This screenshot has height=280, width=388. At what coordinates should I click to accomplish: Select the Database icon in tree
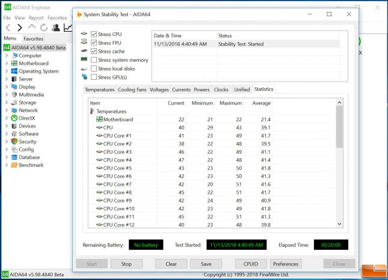tap(14, 157)
